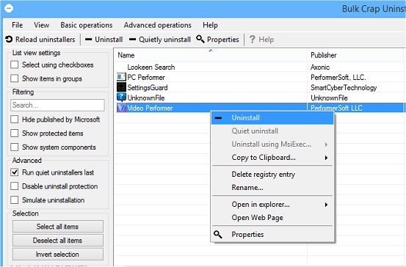Screen dimensions: 406x267
Task: Click the Deselect all items button
Action: tap(58, 241)
